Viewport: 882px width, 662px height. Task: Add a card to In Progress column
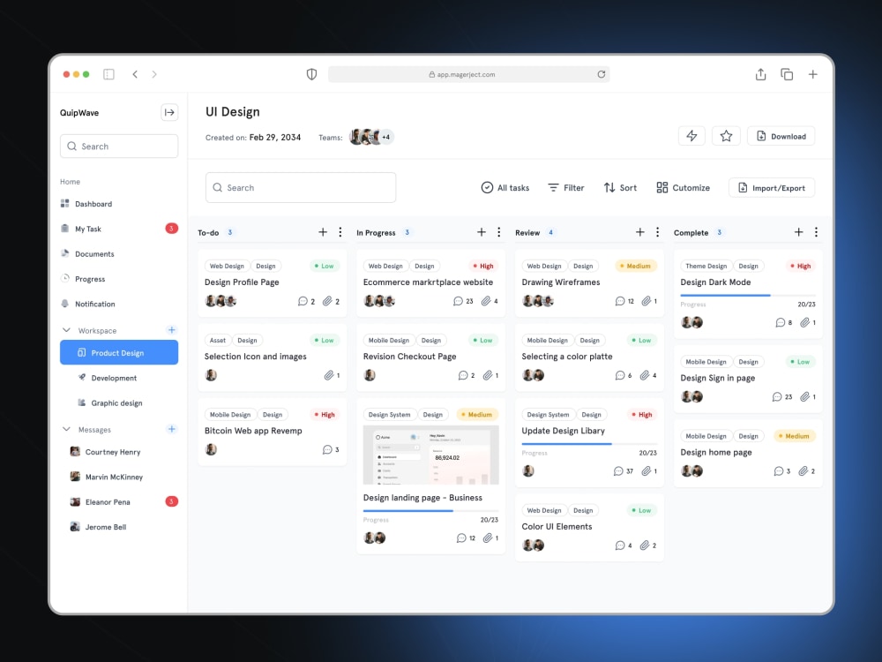point(482,232)
